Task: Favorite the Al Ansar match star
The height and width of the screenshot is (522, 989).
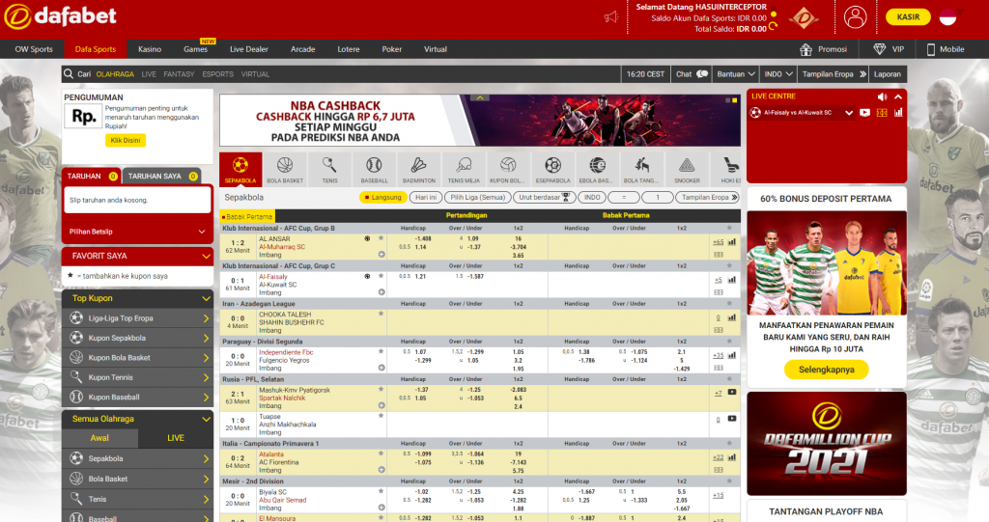Action: [381, 238]
